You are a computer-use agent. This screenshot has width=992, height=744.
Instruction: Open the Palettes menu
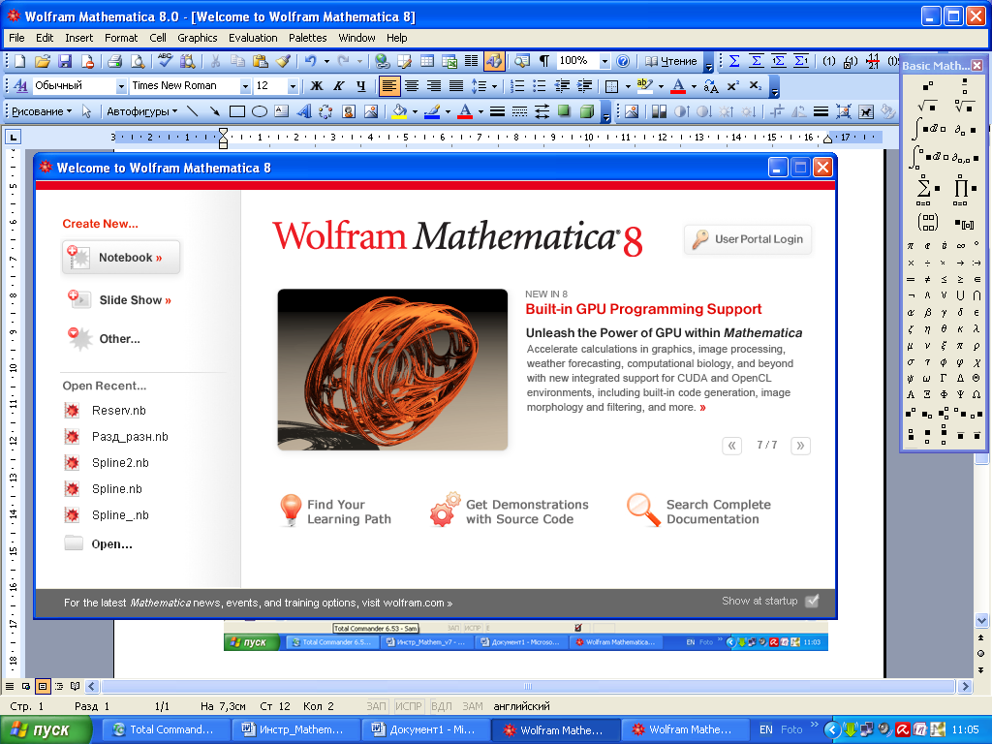[x=307, y=38]
